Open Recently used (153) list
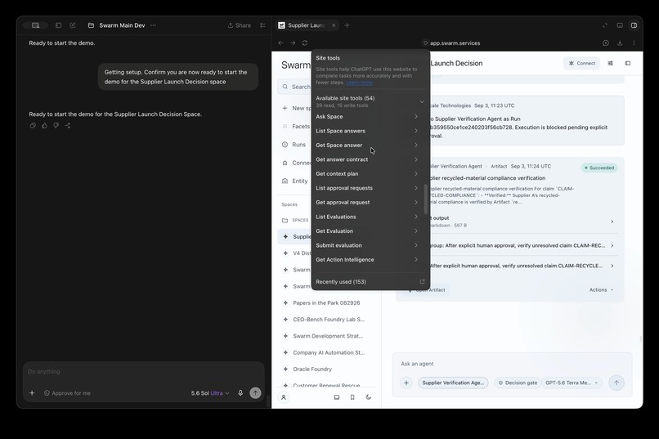Image resolution: width=659 pixels, height=439 pixels. coord(370,282)
